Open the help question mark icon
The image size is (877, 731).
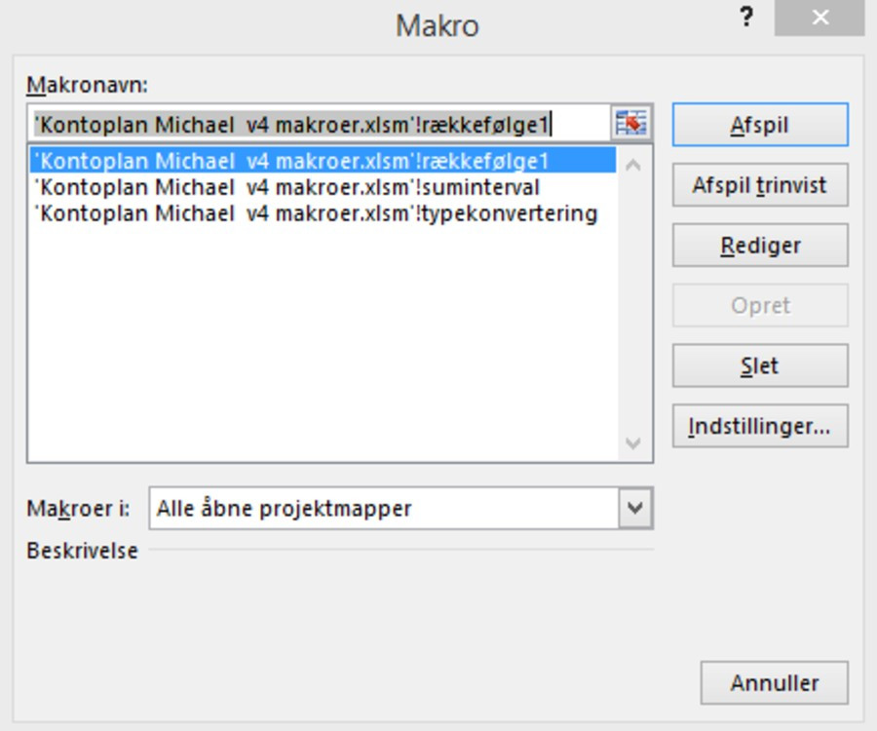pos(746,19)
